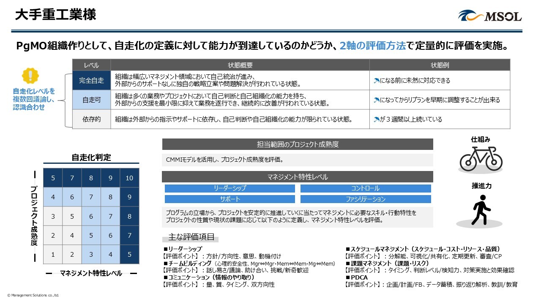Click the Management Solutions copyright footer
Image resolution: width=541 pixels, height=304 pixels.
click(x=33, y=295)
